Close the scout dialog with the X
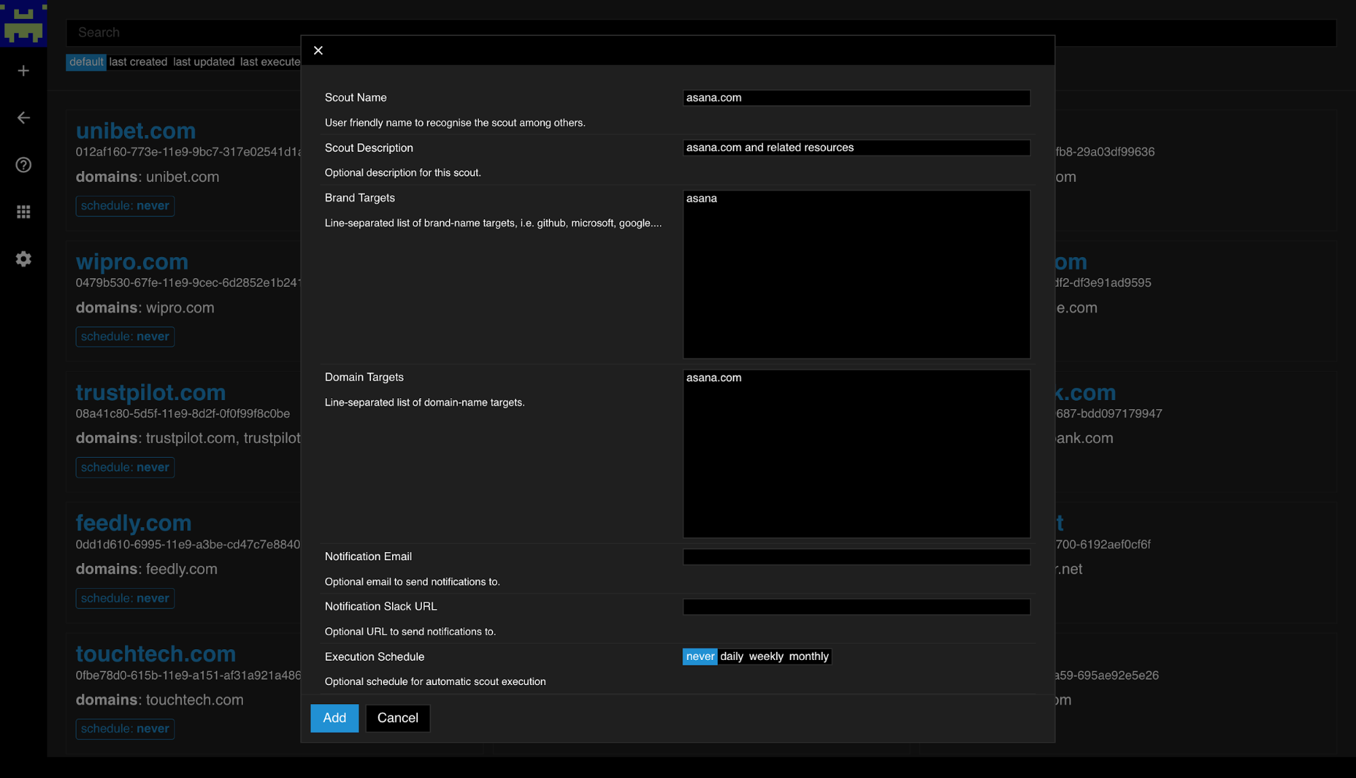1356x778 pixels. tap(318, 50)
